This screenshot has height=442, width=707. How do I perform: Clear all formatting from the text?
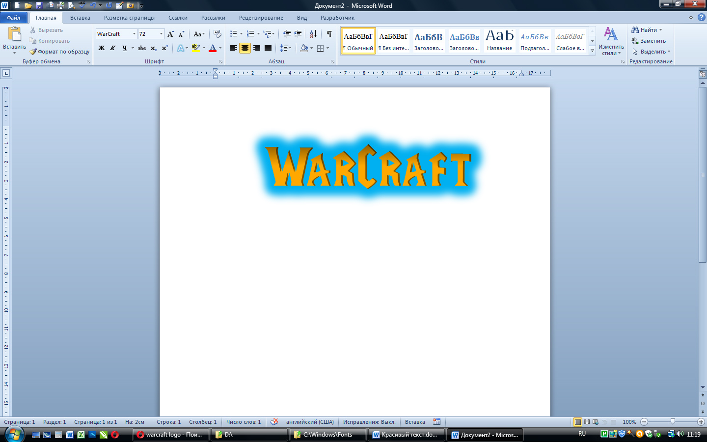tap(217, 34)
